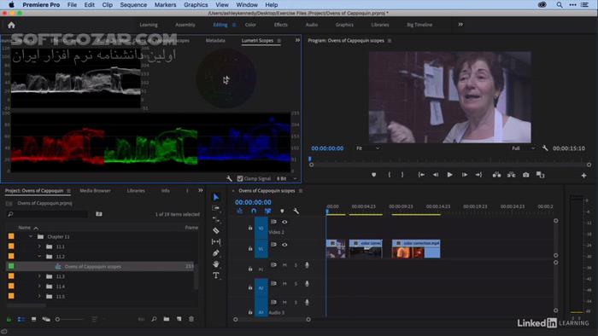This screenshot has height=336, width=598.
Task: Toggle V2 track eye visibility
Action: tap(284, 222)
